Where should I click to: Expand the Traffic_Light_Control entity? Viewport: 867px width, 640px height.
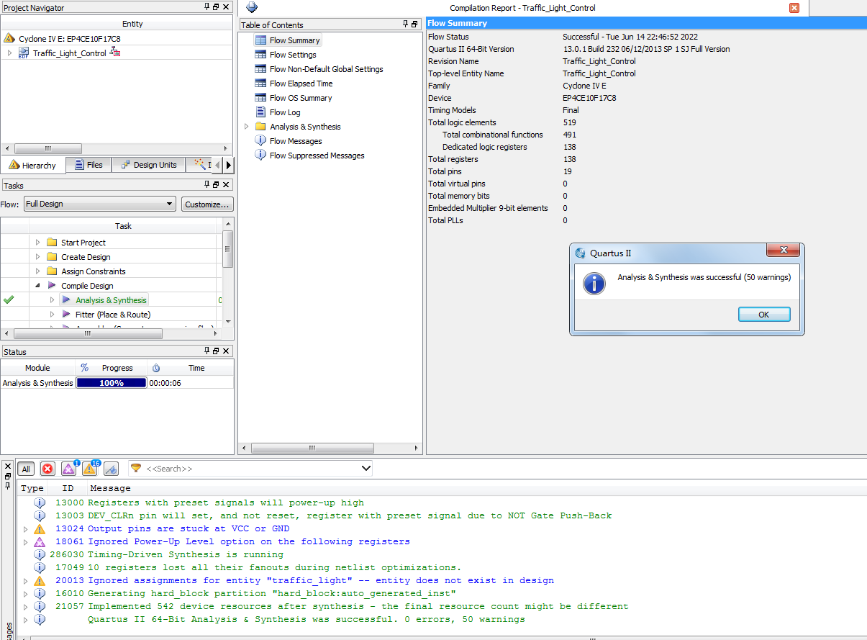(x=9, y=53)
